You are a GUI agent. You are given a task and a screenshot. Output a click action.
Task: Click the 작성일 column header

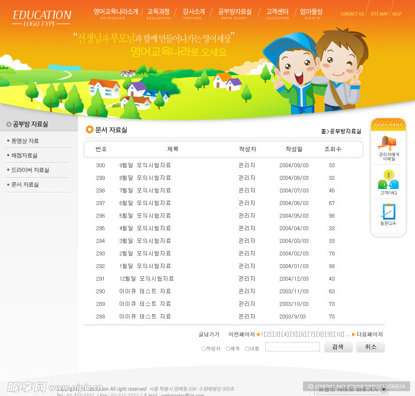point(294,149)
